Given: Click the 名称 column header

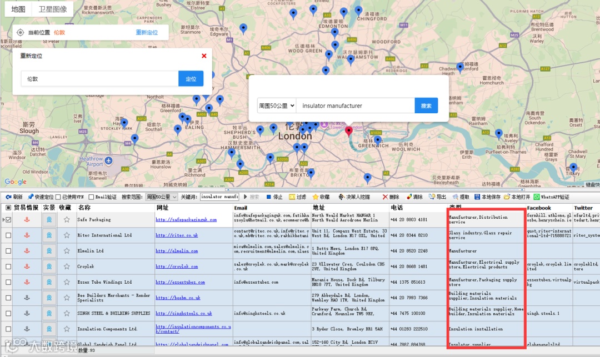Looking at the screenshot, I should click(x=84, y=208).
